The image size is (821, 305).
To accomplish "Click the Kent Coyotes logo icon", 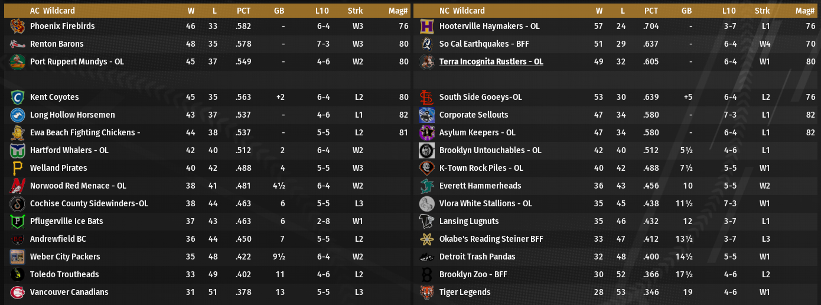I will tap(17, 97).
